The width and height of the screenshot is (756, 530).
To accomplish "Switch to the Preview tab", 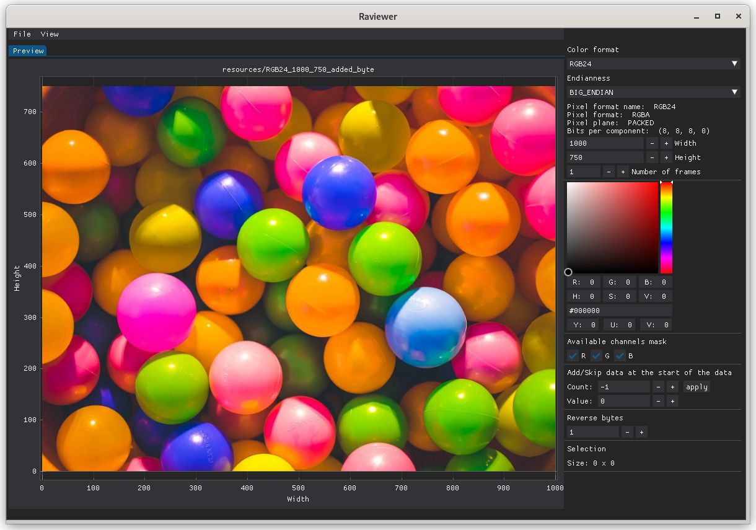I will (x=27, y=51).
